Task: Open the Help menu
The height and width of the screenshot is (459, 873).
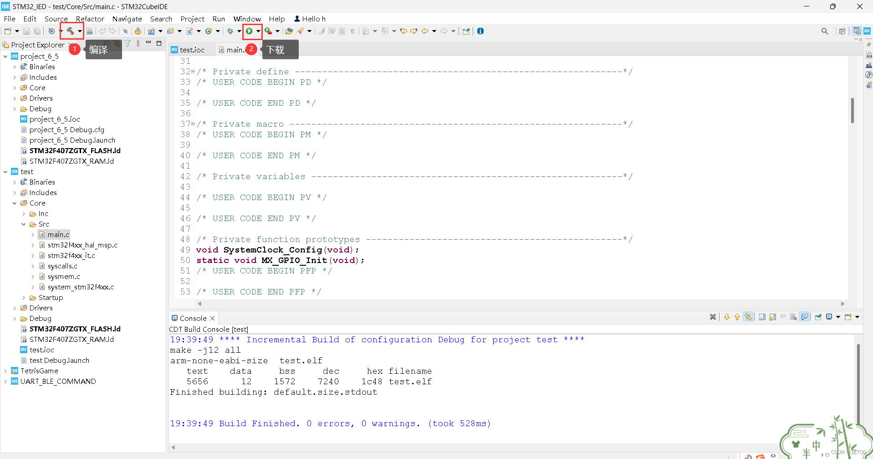Action: (276, 19)
